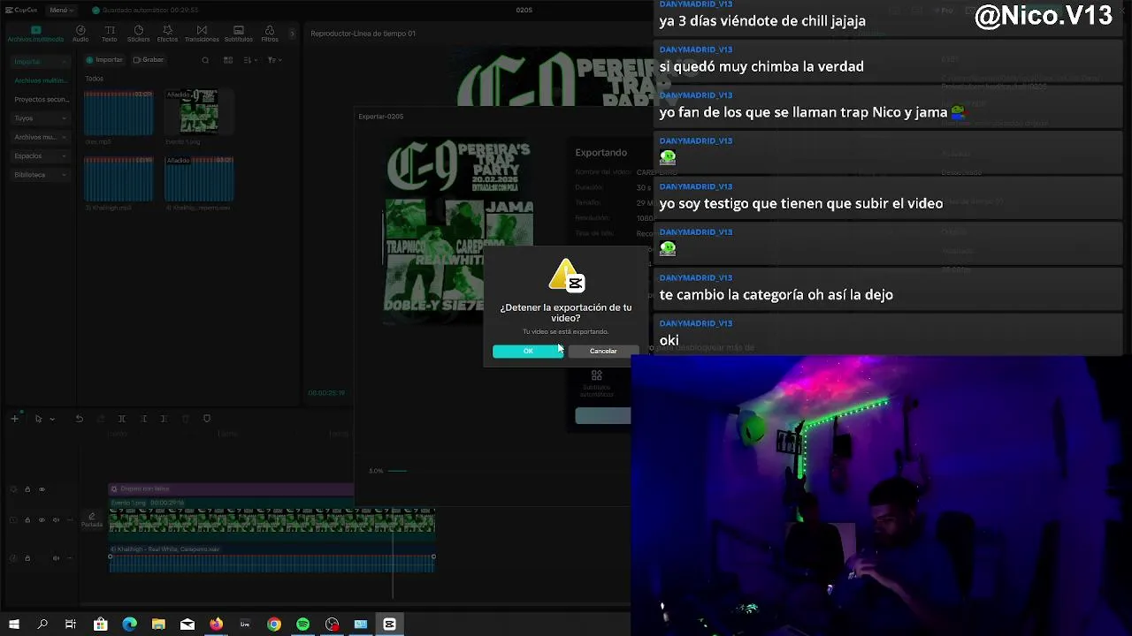Open OBS Studio from the taskbar
The image size is (1132, 636).
click(332, 625)
